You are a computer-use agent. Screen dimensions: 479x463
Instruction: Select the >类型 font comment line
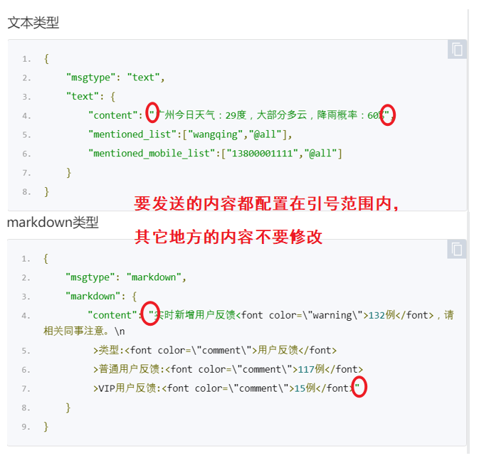[x=215, y=350]
